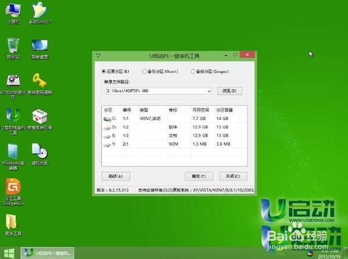Click the 关闭(C) close button
This screenshot has width=348, height=259.
pyautogui.click(x=233, y=176)
